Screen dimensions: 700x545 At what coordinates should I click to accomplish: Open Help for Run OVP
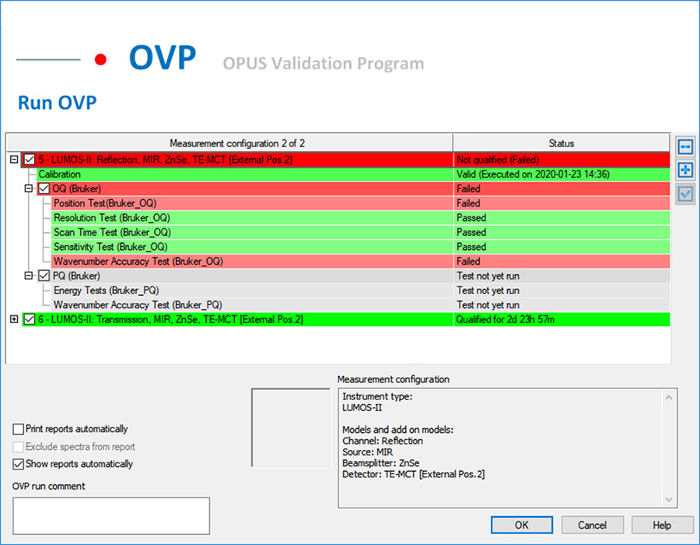[662, 525]
